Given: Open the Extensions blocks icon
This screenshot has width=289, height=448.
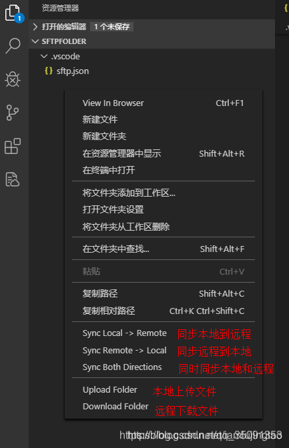Looking at the screenshot, I should coord(13,146).
